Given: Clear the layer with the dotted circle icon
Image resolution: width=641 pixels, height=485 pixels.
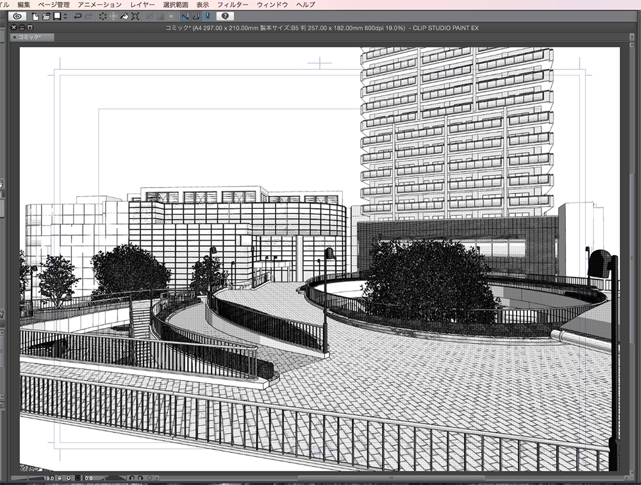Looking at the screenshot, I should point(103,17).
